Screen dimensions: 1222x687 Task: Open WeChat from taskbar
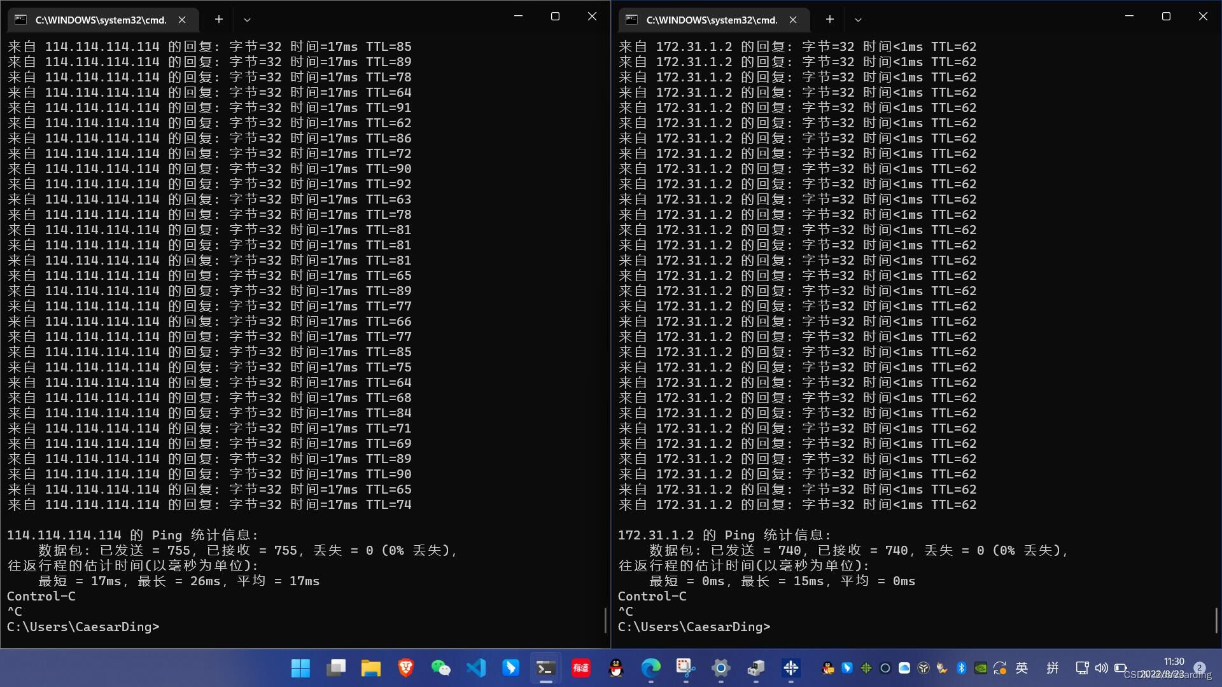440,668
